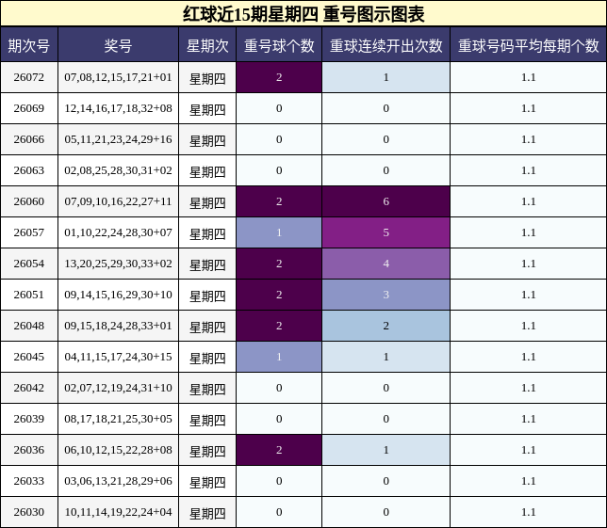Click issue number 26033
The image size is (607, 528).
pos(29,481)
